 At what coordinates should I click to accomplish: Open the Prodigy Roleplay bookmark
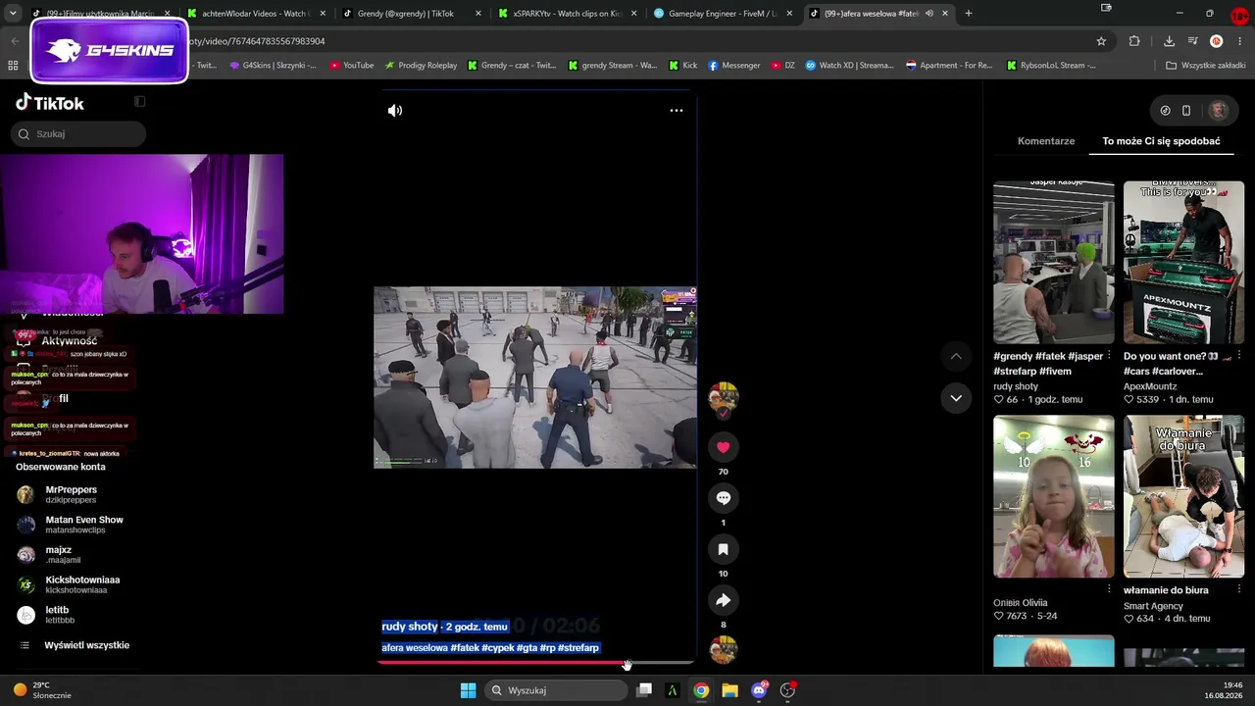[421, 66]
